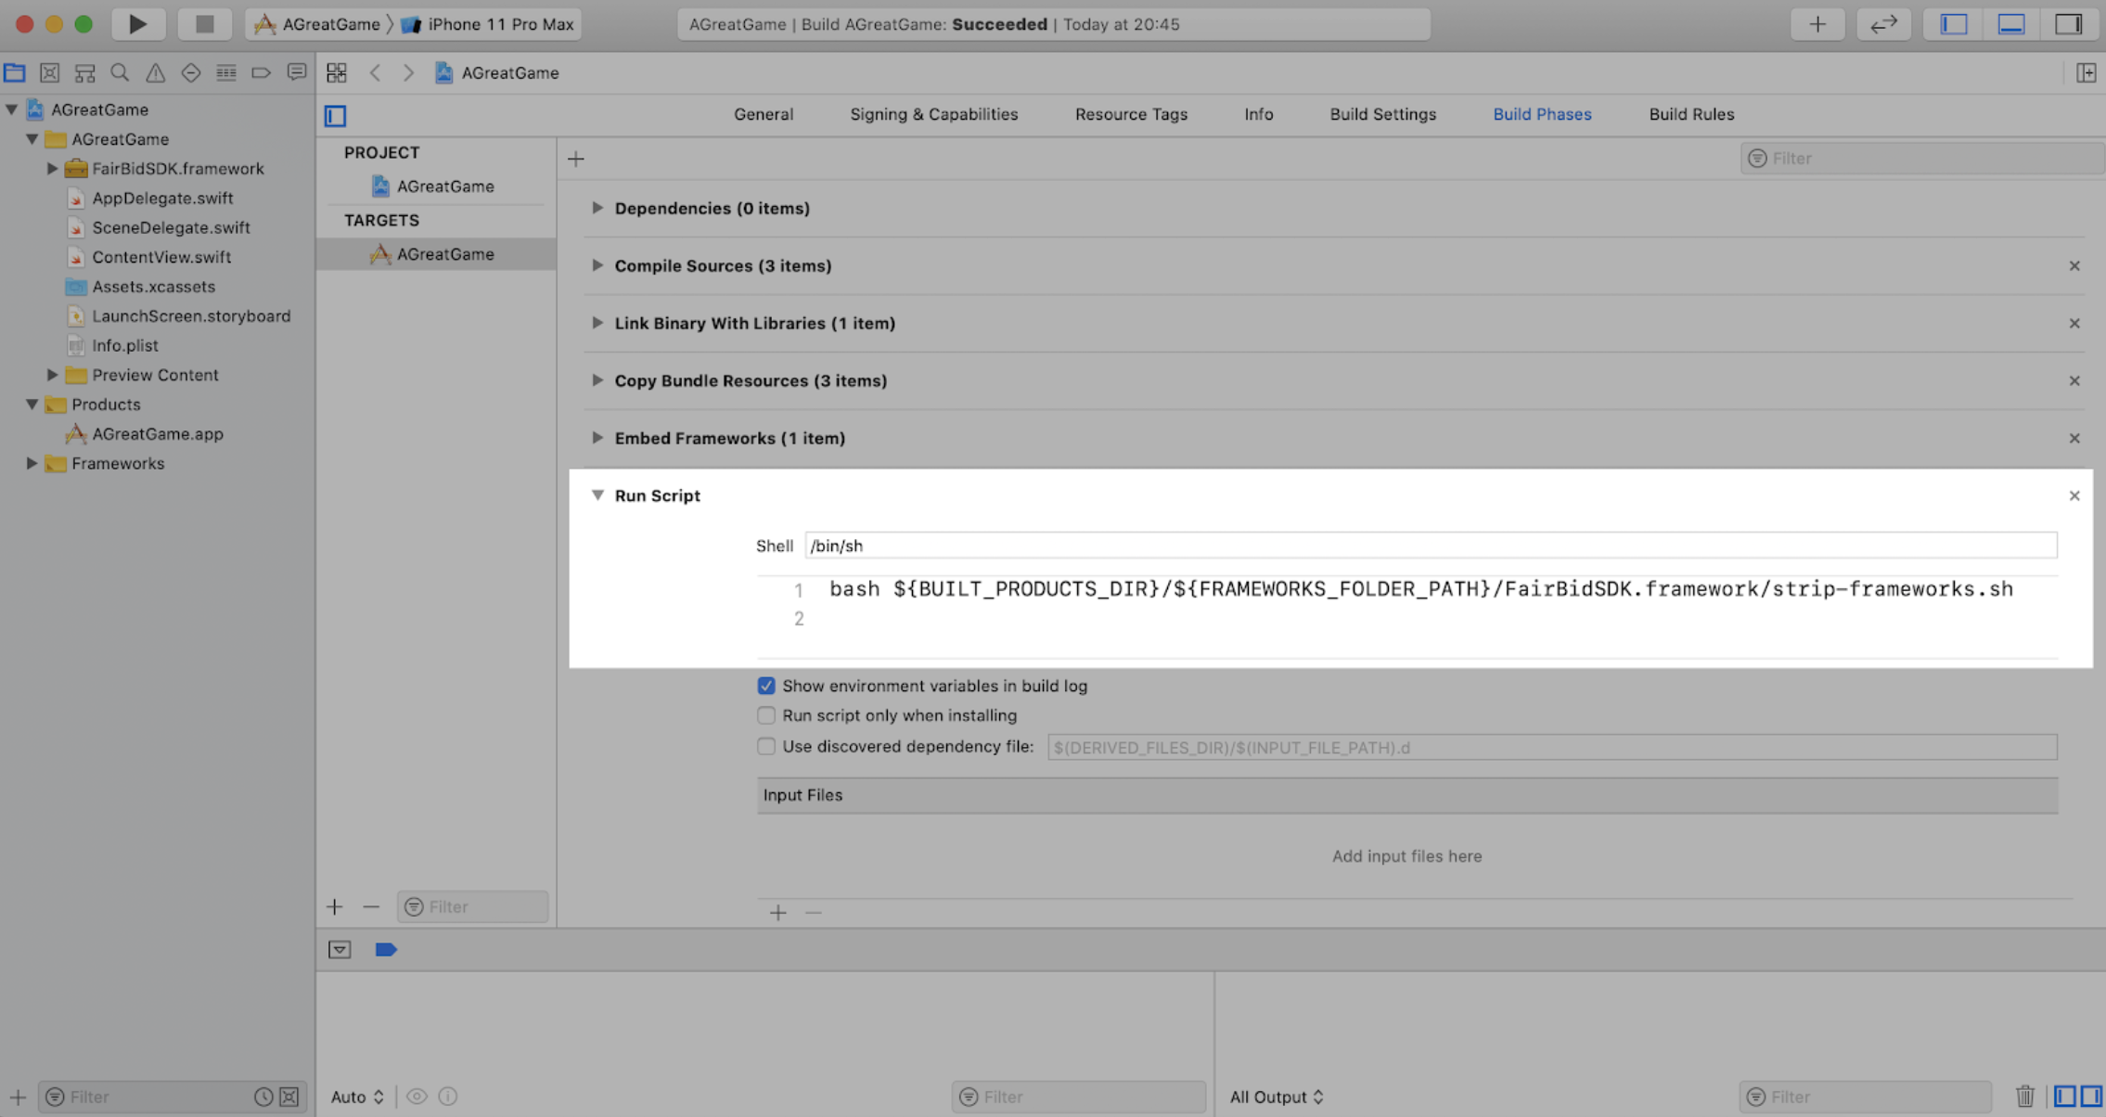Clear the console with the trash icon
The image size is (2106, 1117).
(x=2024, y=1097)
